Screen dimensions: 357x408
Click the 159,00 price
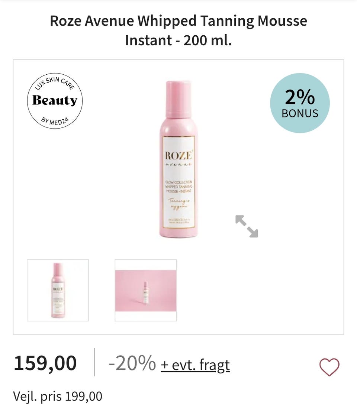[x=45, y=363]
